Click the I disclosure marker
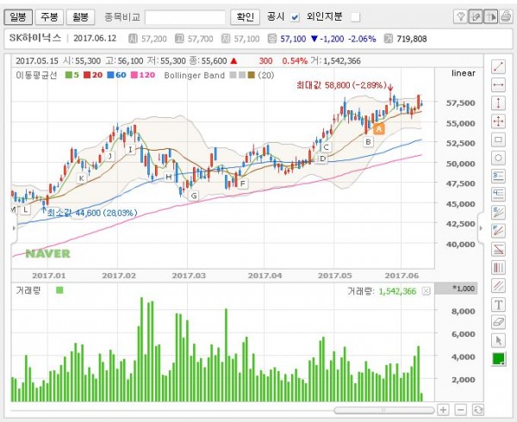517x422 pixels. pyautogui.click(x=130, y=150)
